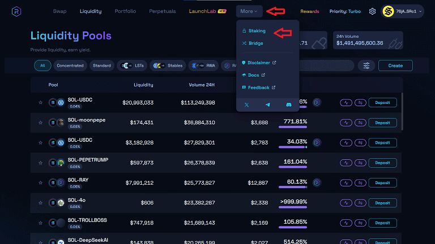Deposit into the SOL-RAY pool
Screen dimensions: 435x244
pyautogui.click(x=382, y=183)
